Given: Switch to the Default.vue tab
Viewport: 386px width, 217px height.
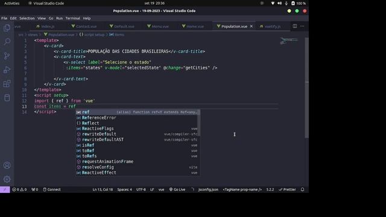Looking at the screenshot, I should (122, 27).
